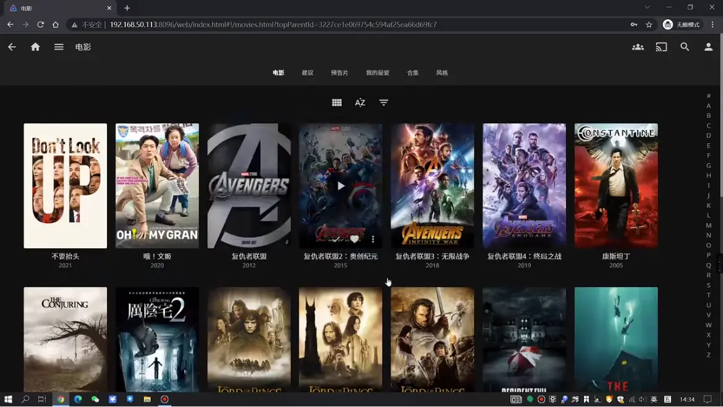Open the SyncPlay group icon

[x=638, y=47]
